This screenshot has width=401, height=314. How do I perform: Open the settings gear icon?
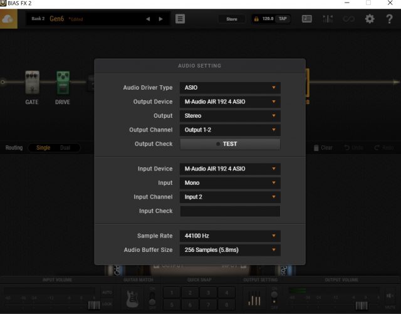point(370,19)
